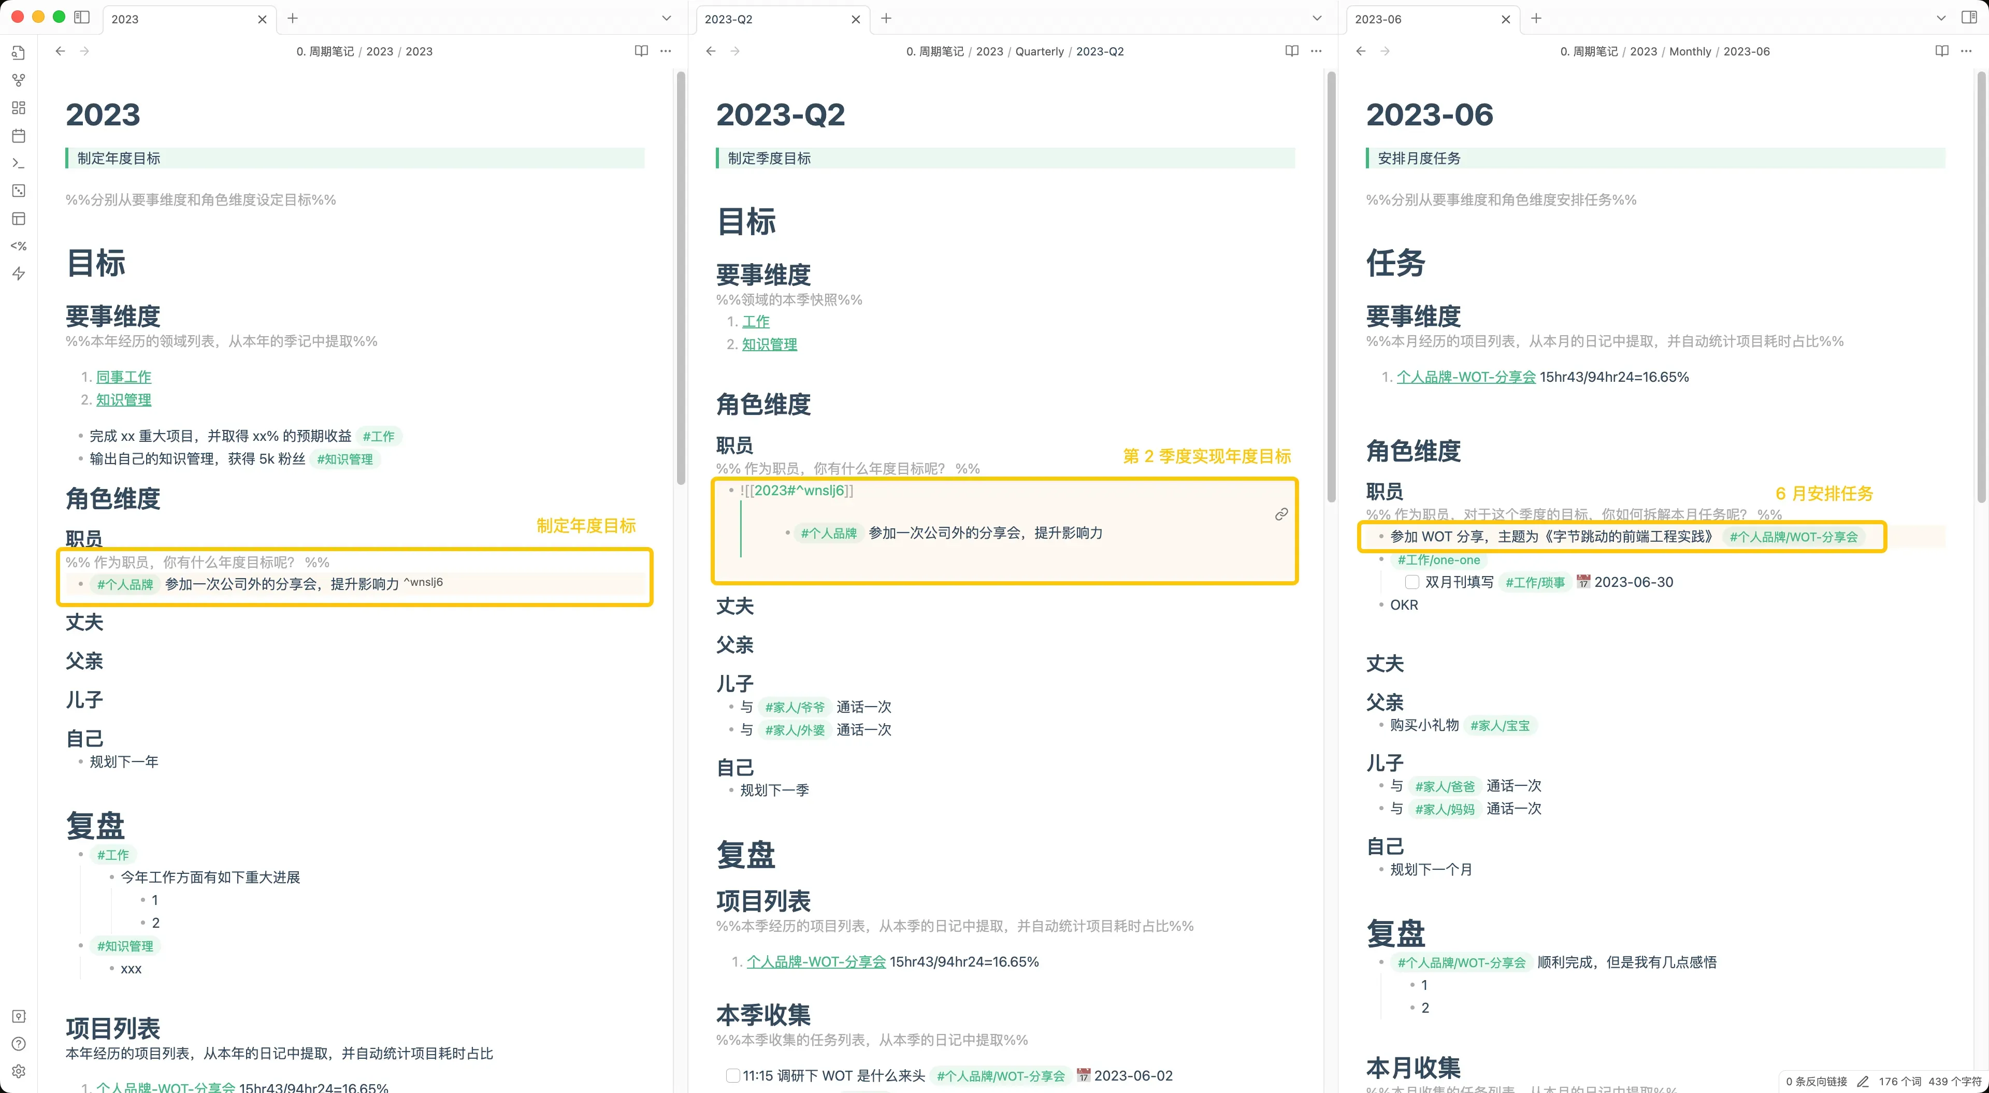Image resolution: width=1989 pixels, height=1093 pixels.
Task: Toggle the left sidebar panel
Action: tap(82, 18)
